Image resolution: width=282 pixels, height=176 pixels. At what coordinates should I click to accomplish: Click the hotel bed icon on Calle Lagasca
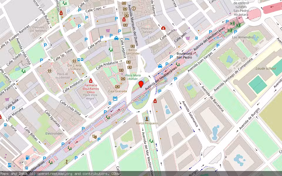[127, 39]
